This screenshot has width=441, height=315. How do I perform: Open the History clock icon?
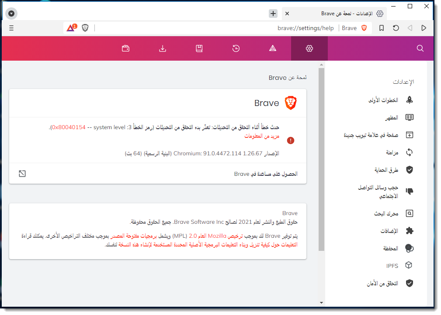pos(236,48)
